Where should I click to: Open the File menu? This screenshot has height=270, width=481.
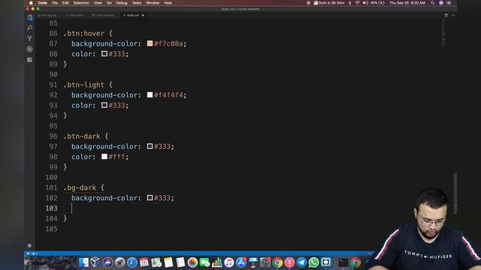pyautogui.click(x=55, y=3)
